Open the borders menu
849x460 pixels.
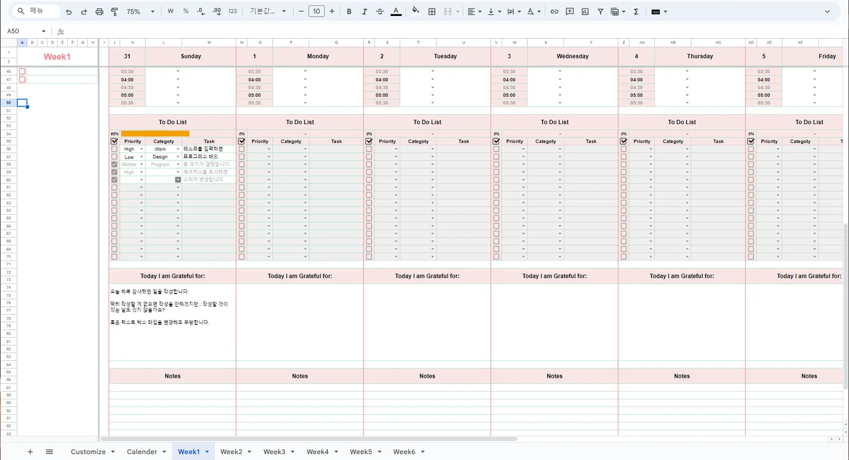click(432, 11)
